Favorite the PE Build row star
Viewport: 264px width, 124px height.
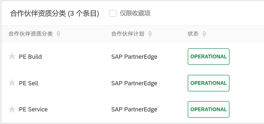click(12, 57)
